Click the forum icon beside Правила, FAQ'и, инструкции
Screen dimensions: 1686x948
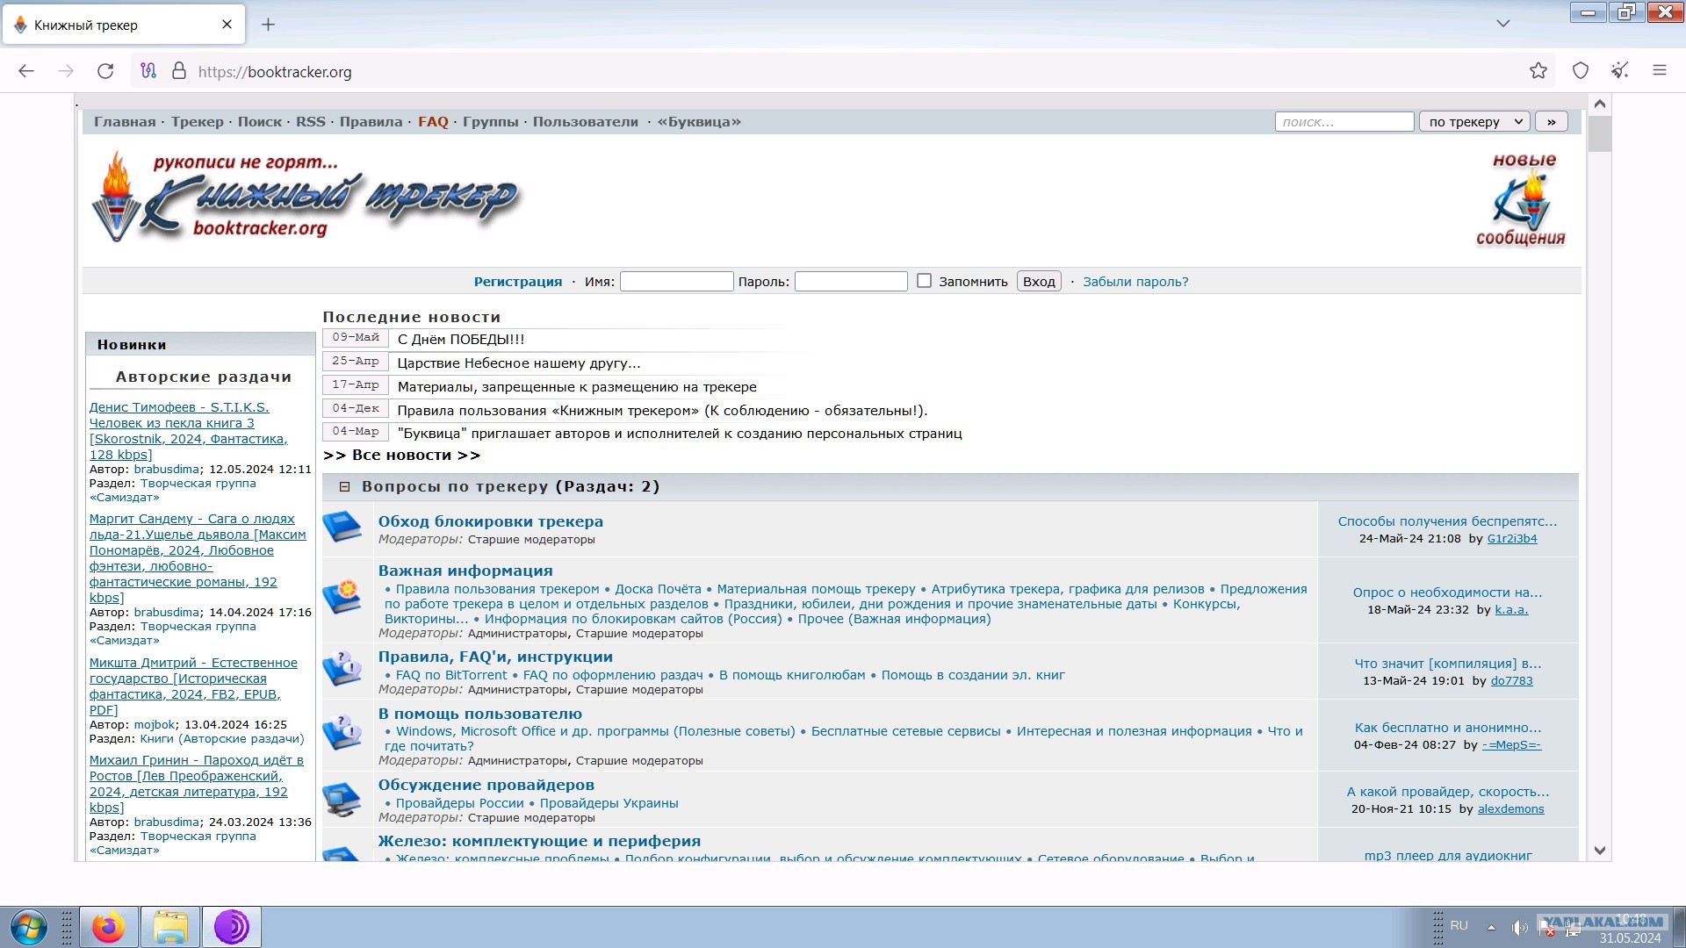(342, 669)
